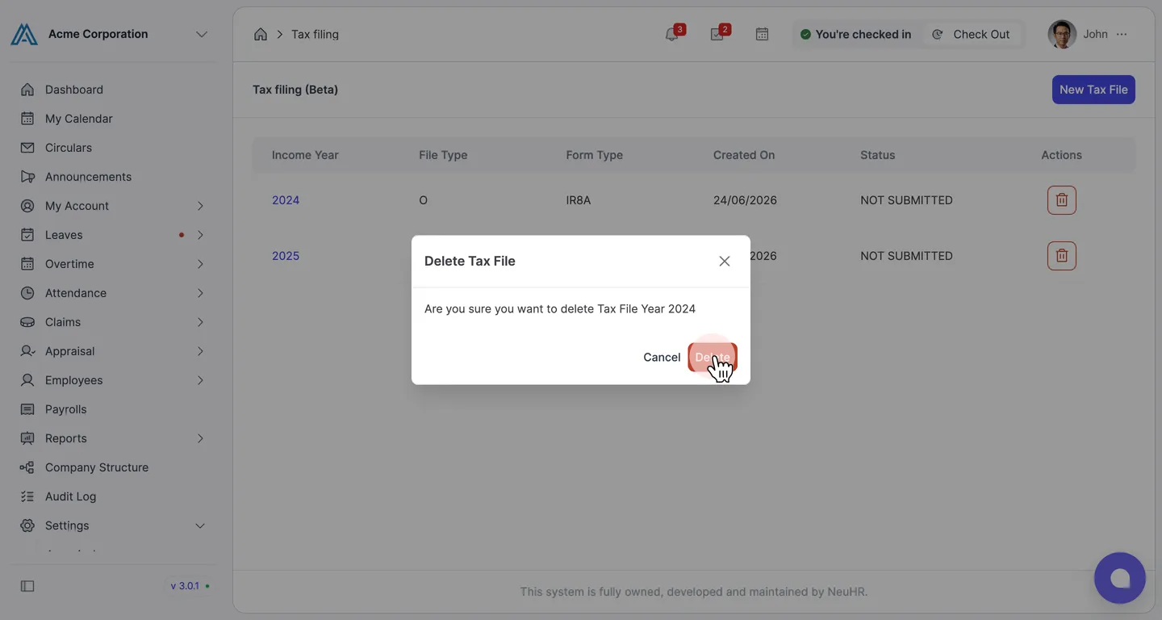This screenshot has width=1162, height=620.
Task: Click the Company Structure hierarchy icon
Action: click(x=27, y=467)
